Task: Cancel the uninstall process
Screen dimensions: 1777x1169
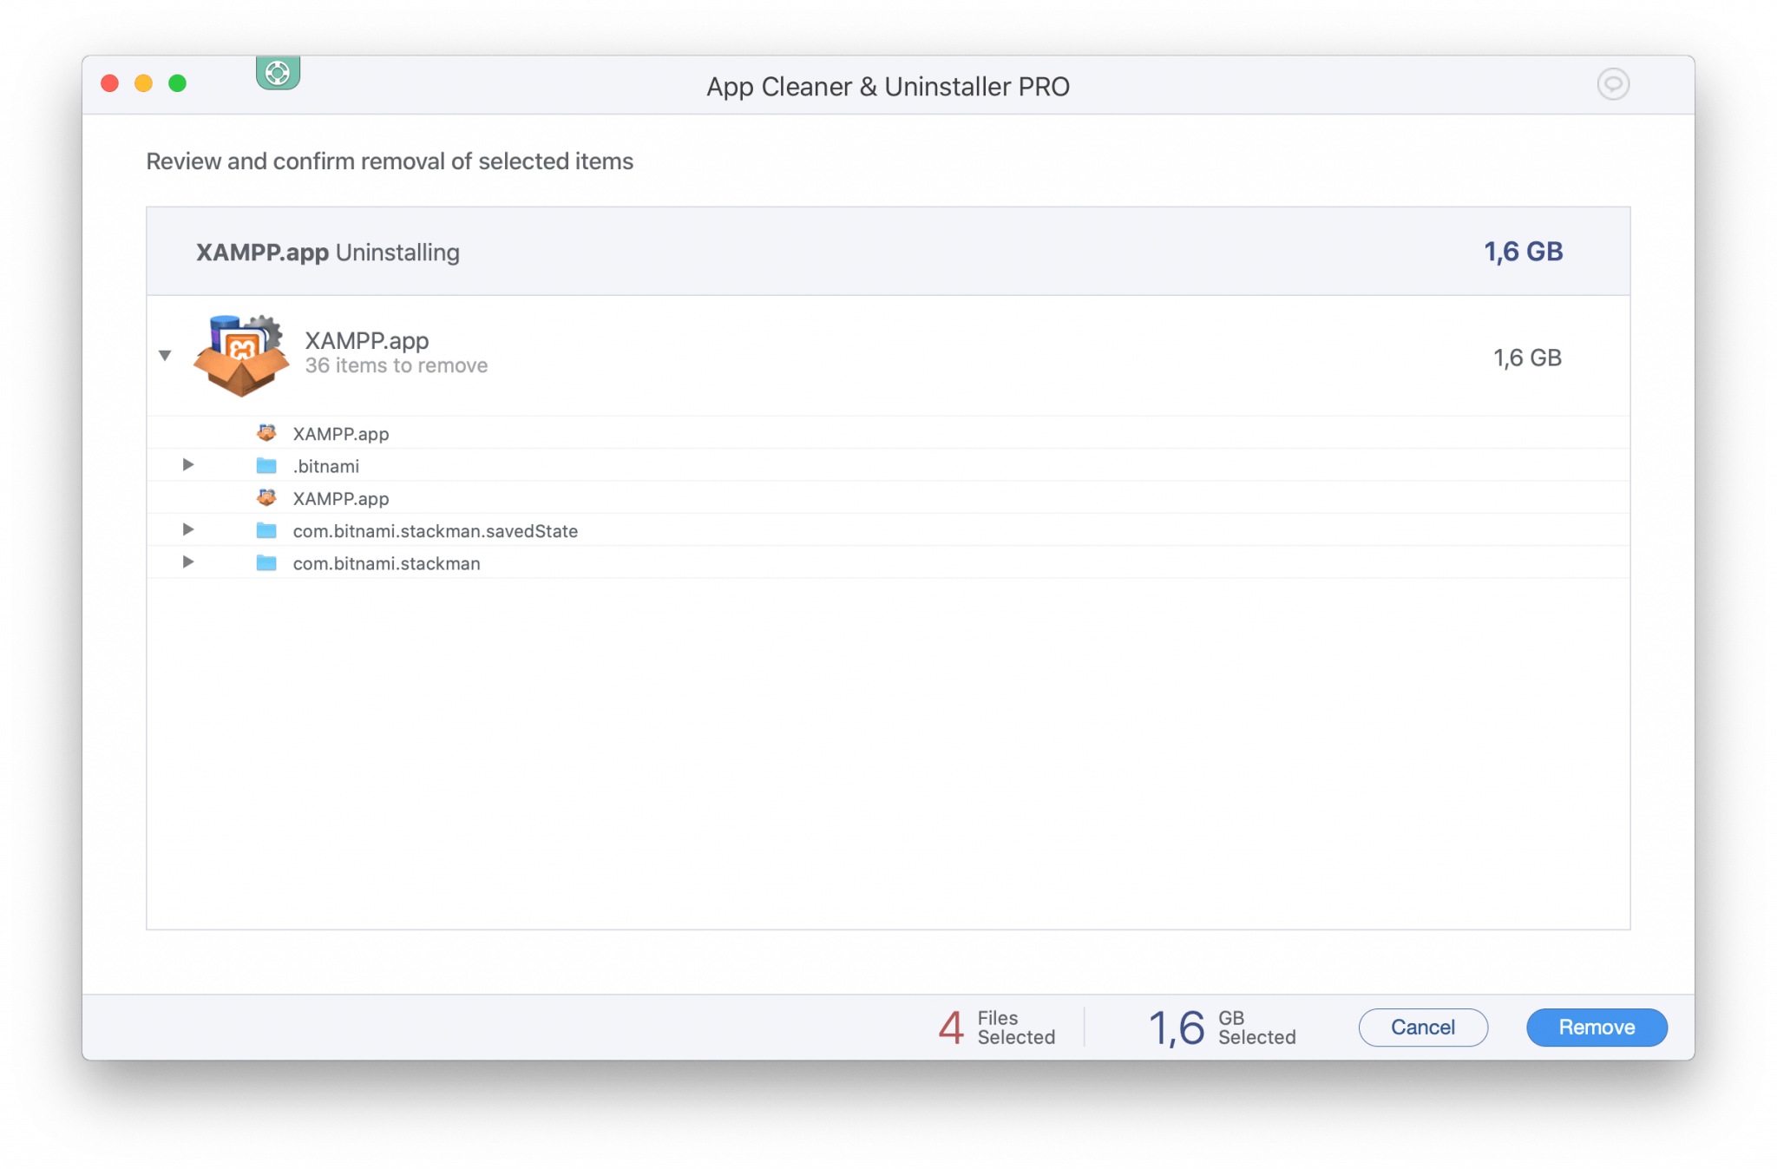Action: pyautogui.click(x=1423, y=1027)
